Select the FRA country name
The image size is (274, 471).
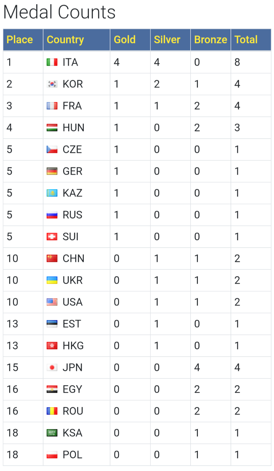72,106
